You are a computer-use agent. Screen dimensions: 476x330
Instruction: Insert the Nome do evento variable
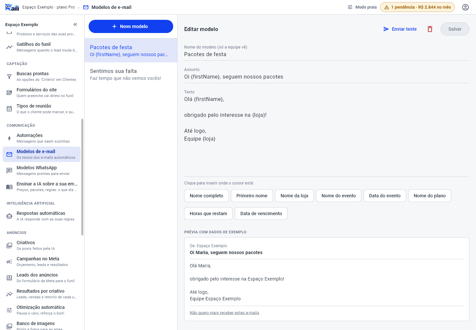(x=338, y=196)
